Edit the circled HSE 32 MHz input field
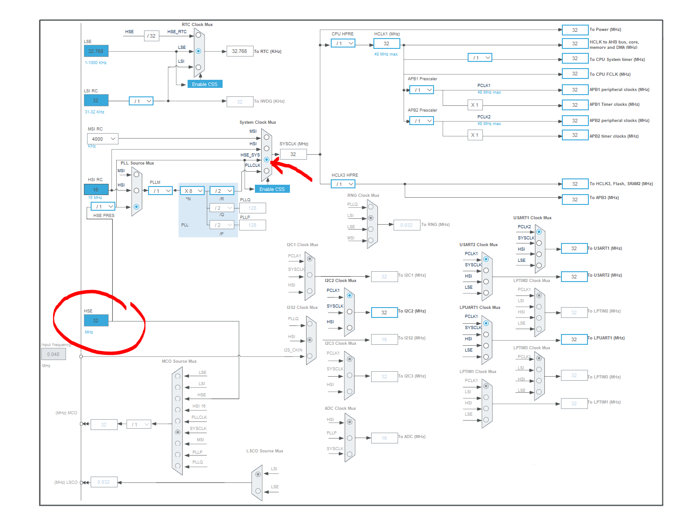The height and width of the screenshot is (521, 688). (x=96, y=320)
